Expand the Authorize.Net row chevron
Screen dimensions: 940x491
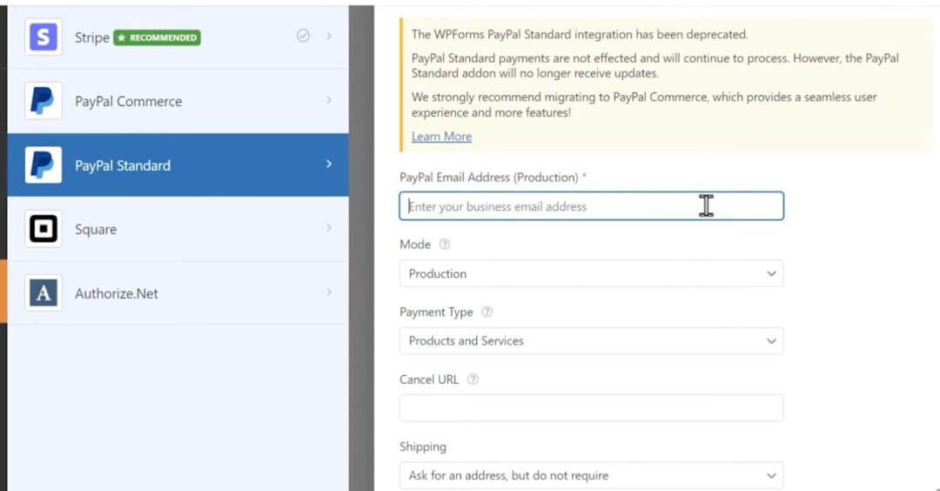329,292
